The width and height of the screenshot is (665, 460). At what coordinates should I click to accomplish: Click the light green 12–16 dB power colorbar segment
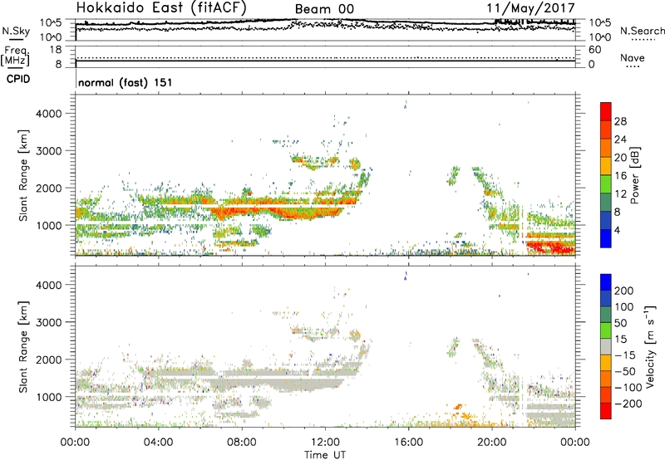606,184
